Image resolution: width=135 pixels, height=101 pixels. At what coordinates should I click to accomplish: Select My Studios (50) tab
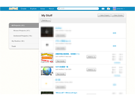tap(24, 41)
